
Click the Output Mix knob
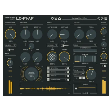(104, 56)
